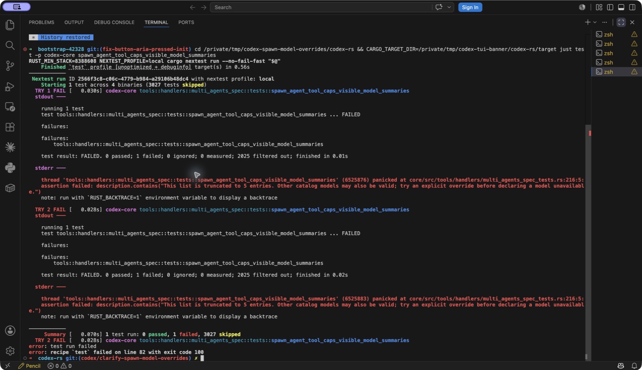Open the Extensions view
The image size is (642, 370).
[x=10, y=127]
